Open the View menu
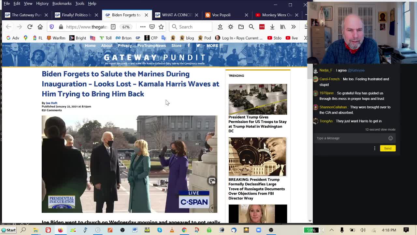The width and height of the screenshot is (417, 235). point(28,3)
